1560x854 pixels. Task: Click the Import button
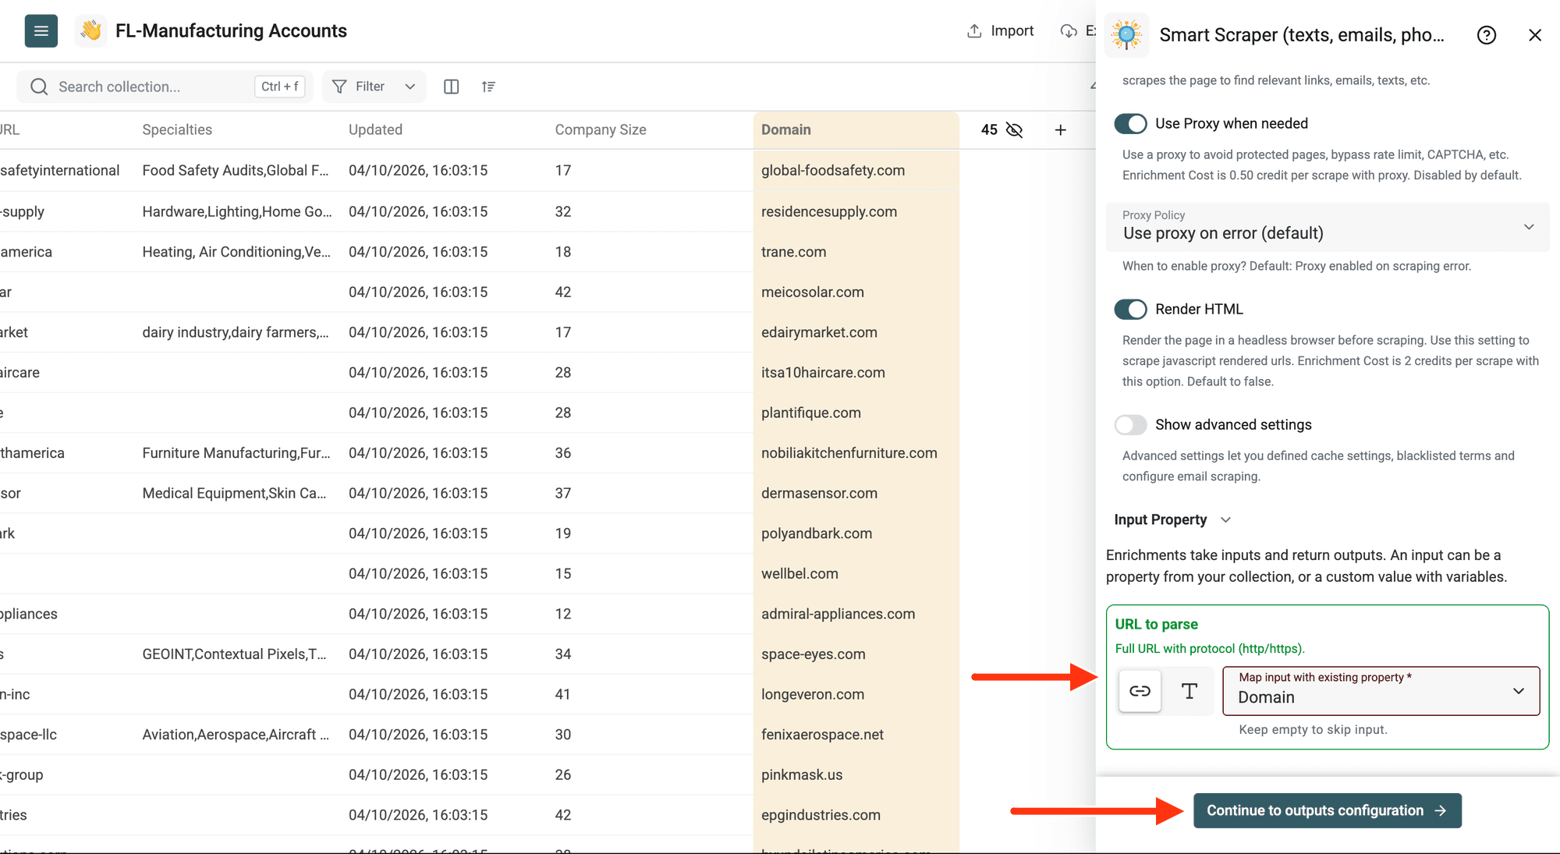1001,31
